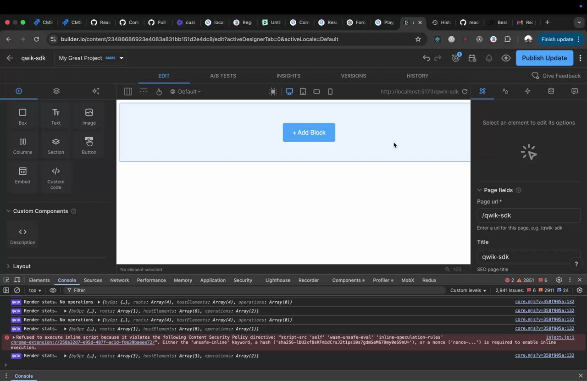Image resolution: width=587 pixels, height=381 pixels.
Task: Add a Text block
Action: (56, 116)
